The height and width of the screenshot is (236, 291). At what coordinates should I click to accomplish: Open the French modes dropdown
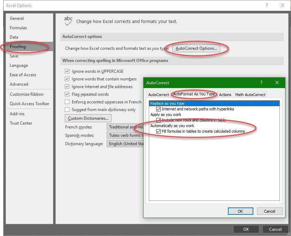pyautogui.click(x=125, y=127)
